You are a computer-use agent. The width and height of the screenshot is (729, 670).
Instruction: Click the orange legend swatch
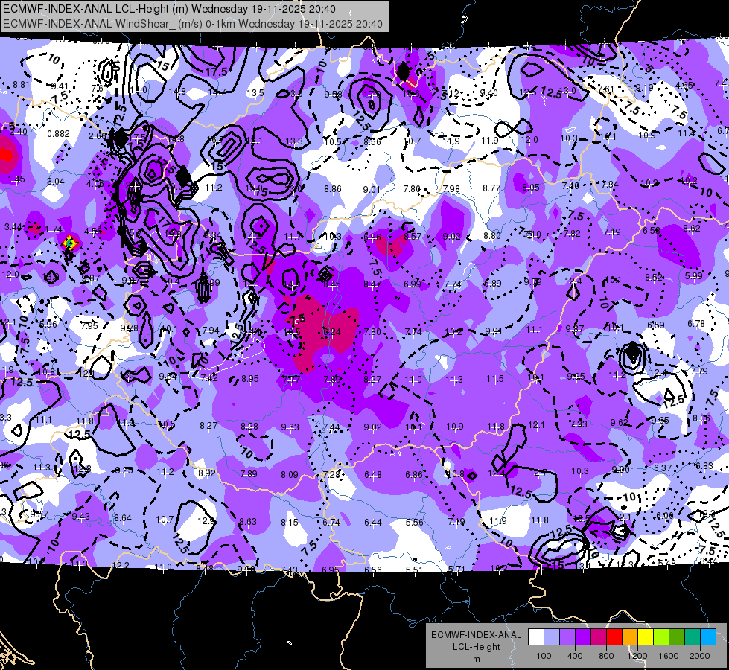630,637
